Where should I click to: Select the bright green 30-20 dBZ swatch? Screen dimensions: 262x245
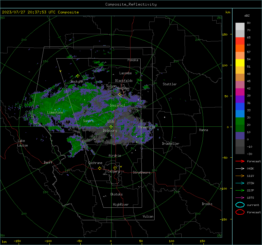click(x=240, y=121)
